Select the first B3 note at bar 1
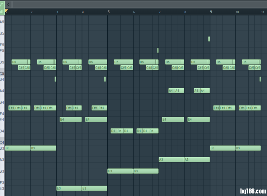The height and width of the screenshot is (196, 267). [18, 148]
